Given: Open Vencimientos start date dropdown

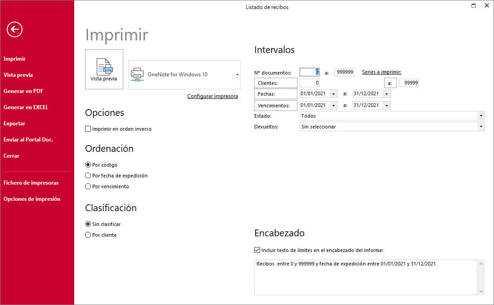Looking at the screenshot, I should (333, 105).
